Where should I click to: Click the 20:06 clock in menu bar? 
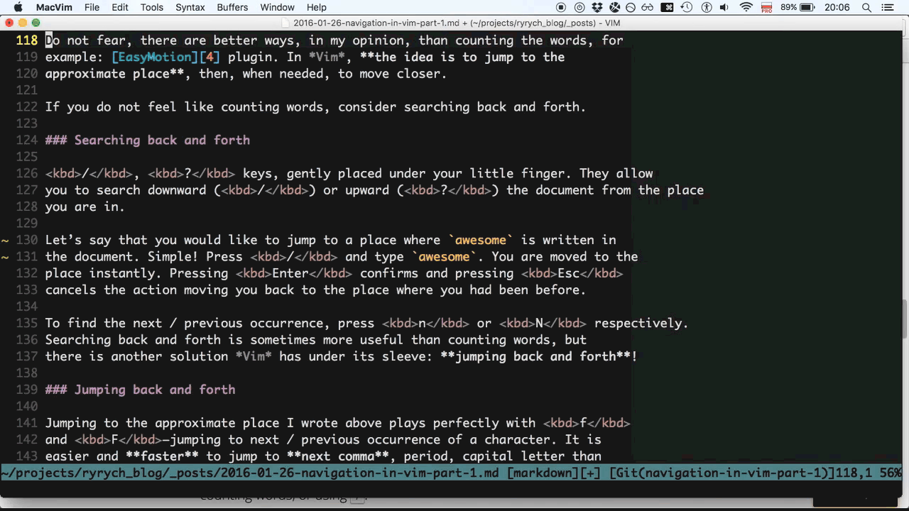[837, 8]
